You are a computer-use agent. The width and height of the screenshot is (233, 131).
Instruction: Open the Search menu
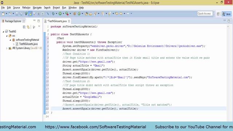click(47, 8)
